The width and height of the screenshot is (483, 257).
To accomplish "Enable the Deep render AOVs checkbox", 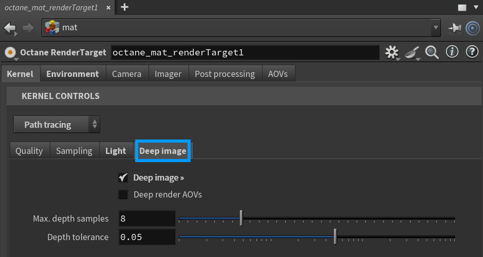I will tap(123, 195).
